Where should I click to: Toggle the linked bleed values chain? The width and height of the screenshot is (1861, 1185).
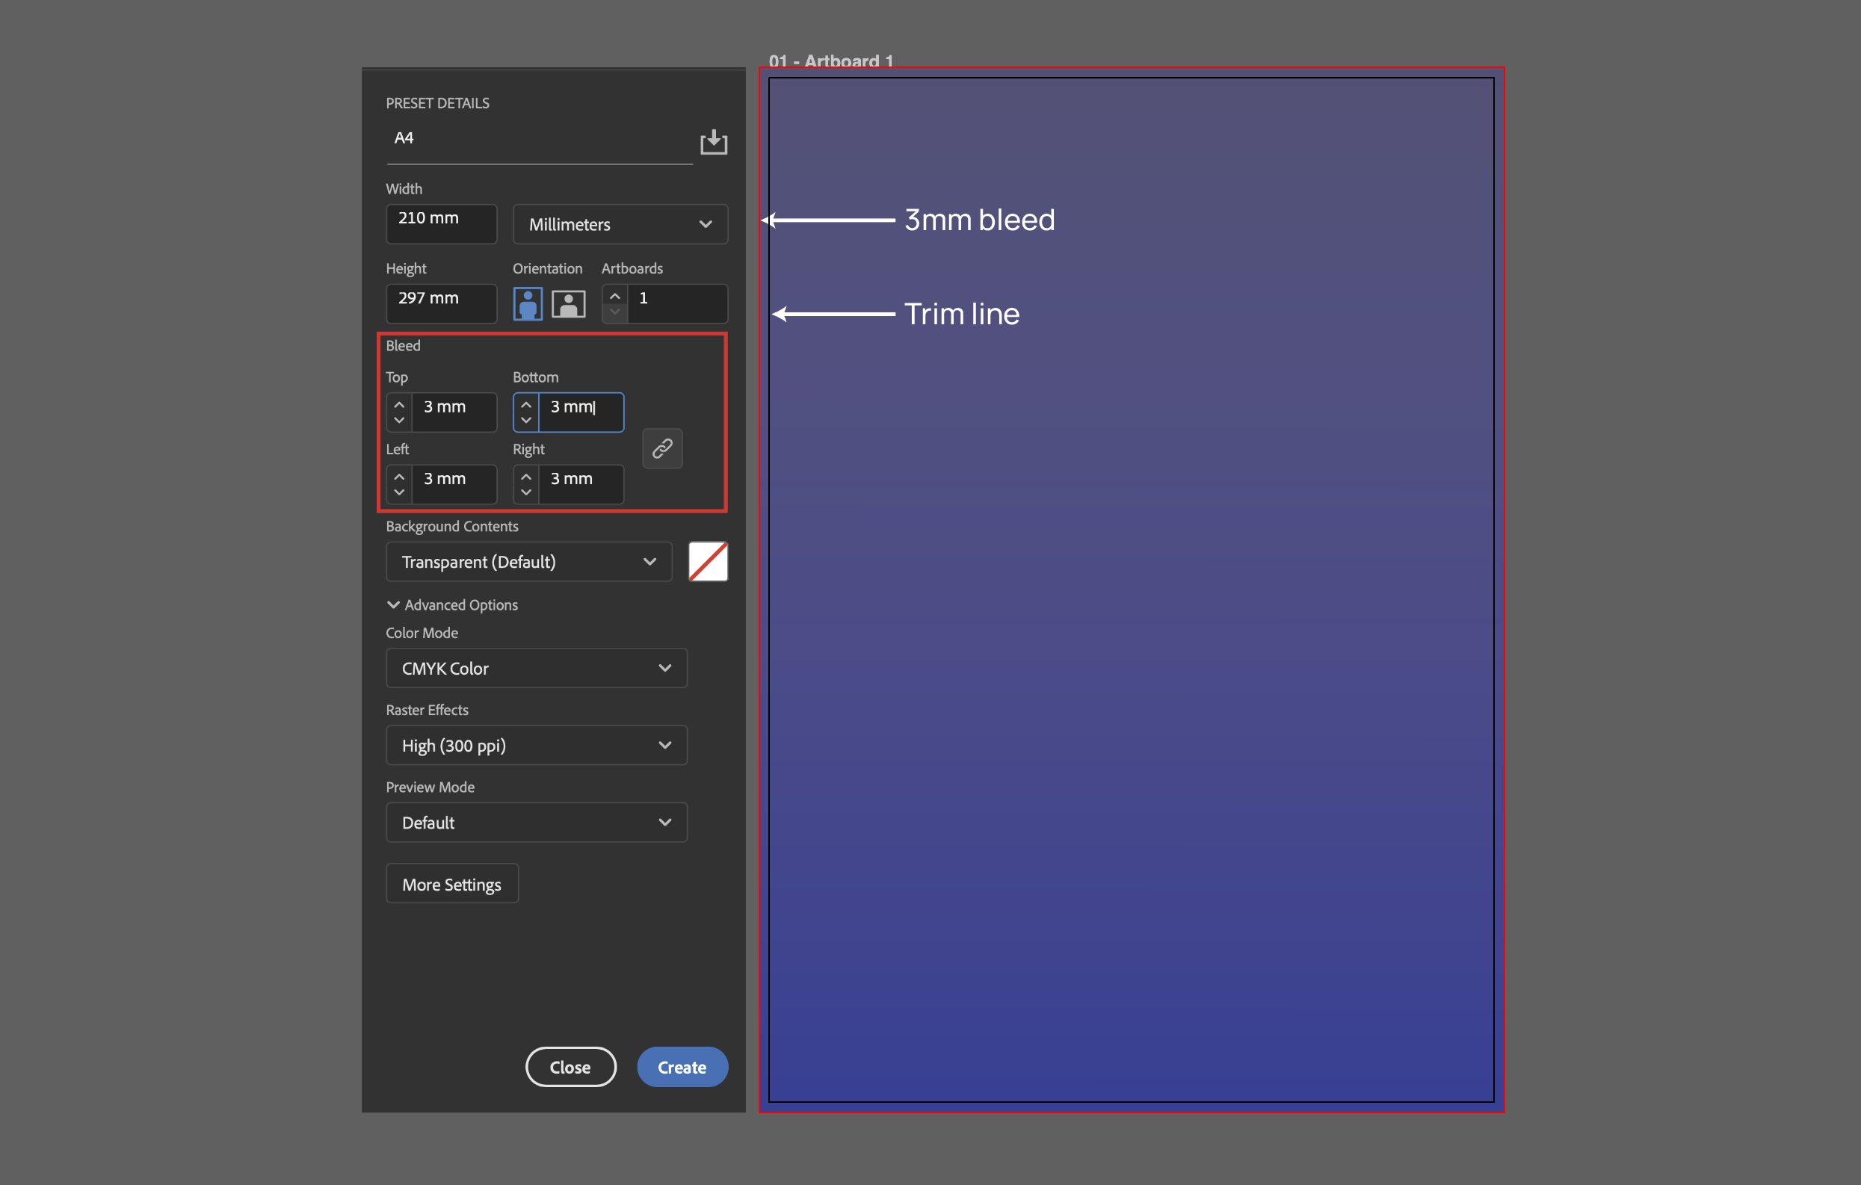click(x=661, y=448)
